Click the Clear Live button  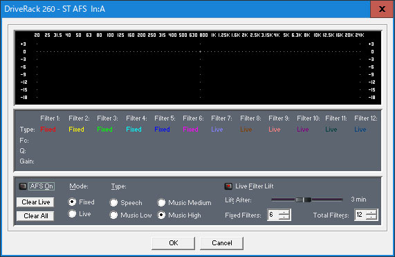pos(35,202)
